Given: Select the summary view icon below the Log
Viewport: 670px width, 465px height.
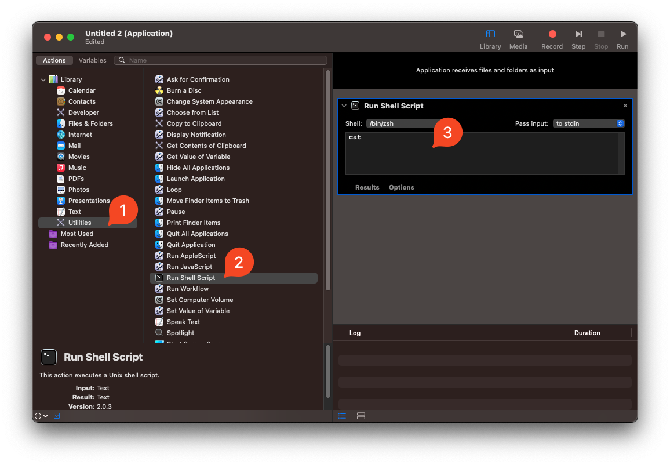Looking at the screenshot, I should [x=361, y=416].
